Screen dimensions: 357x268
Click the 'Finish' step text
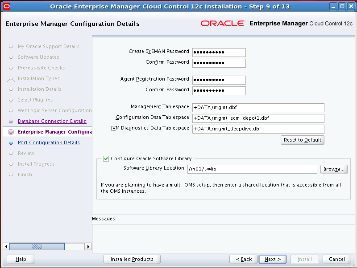coord(25,175)
